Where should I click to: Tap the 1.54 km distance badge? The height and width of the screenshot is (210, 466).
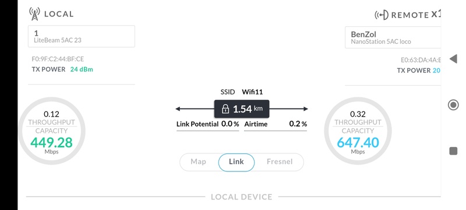pos(242,109)
